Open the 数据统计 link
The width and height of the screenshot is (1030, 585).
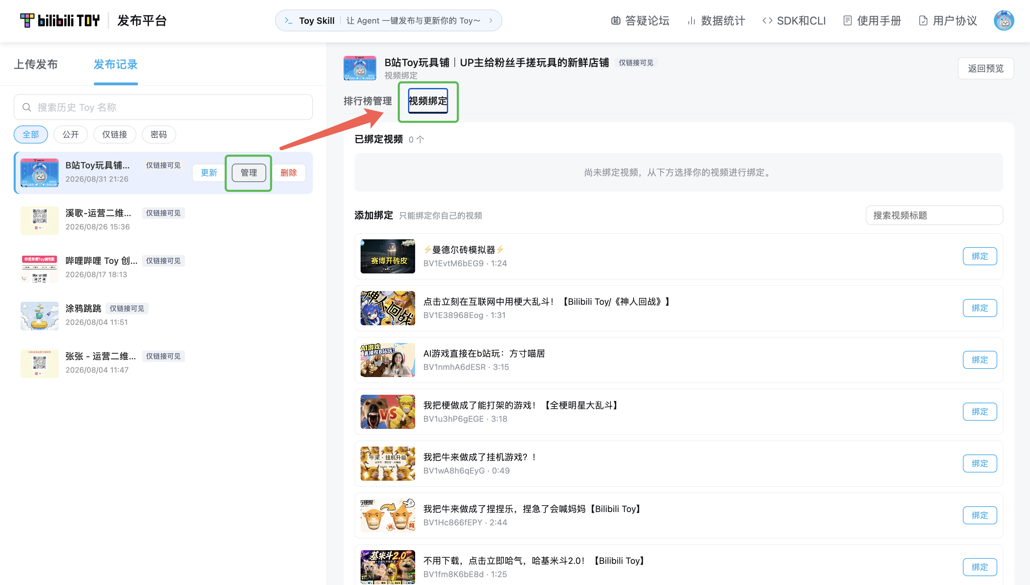[716, 20]
